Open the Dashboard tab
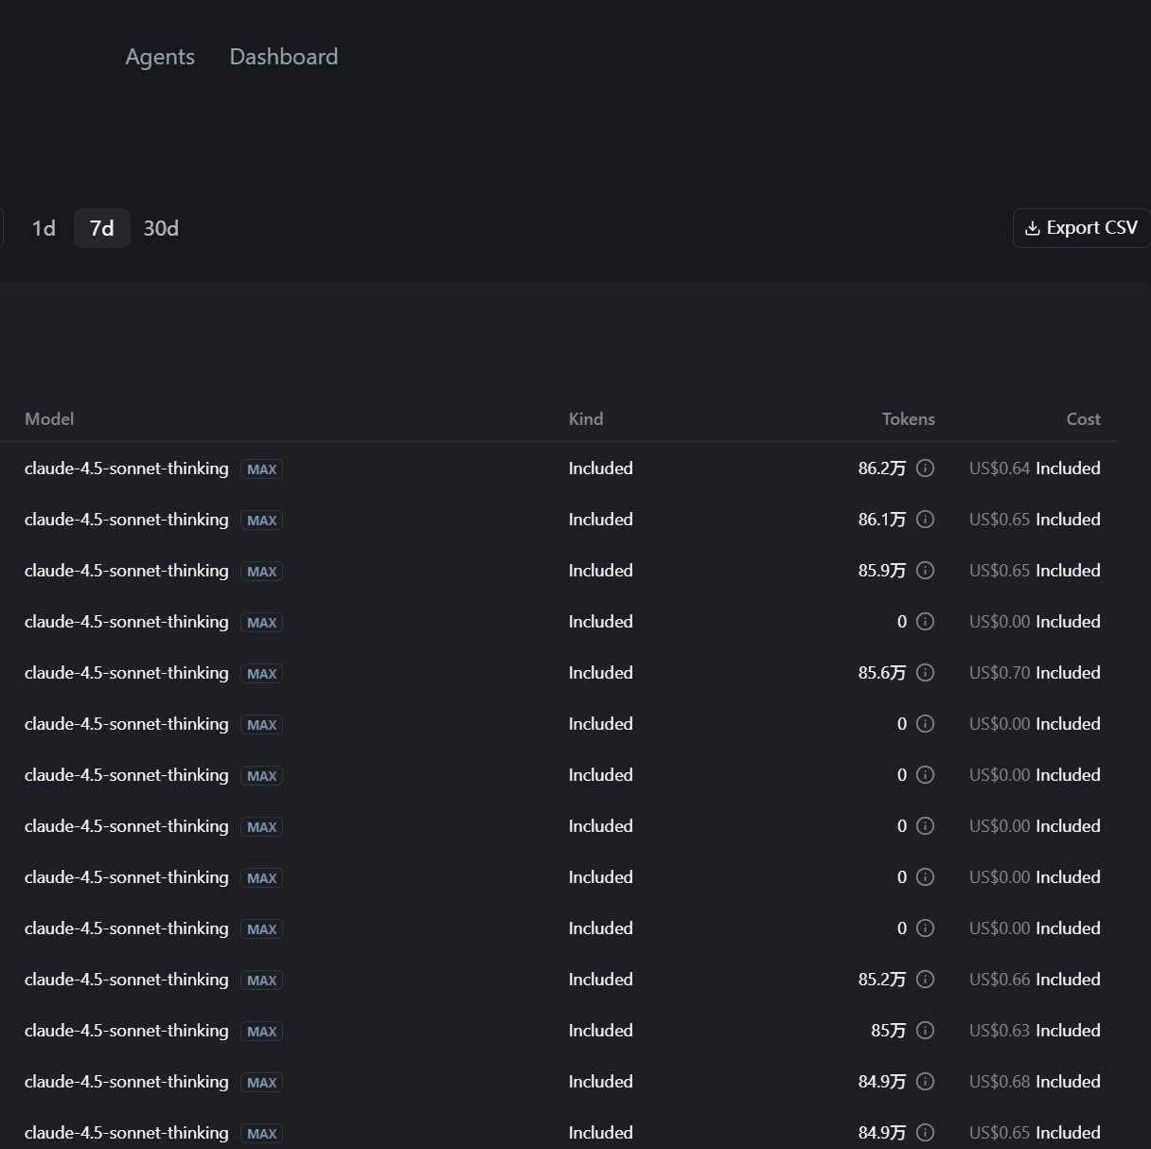Image resolution: width=1151 pixels, height=1149 pixels. pyautogui.click(x=283, y=57)
